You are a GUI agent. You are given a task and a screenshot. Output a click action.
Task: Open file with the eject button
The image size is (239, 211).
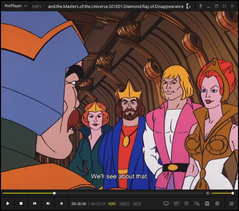point(62,203)
